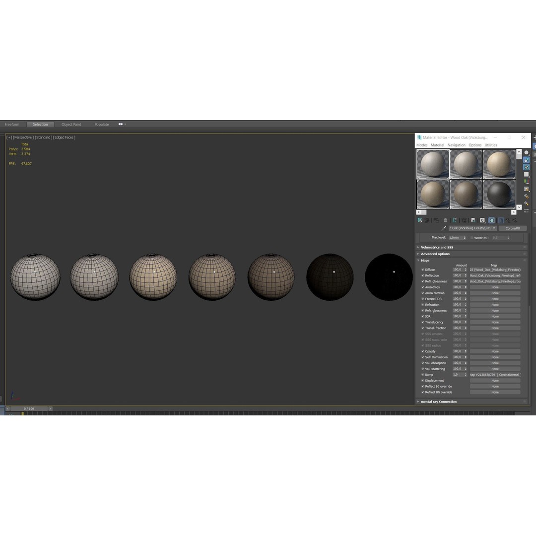
Task: Click the Put to Library icon
Action: tap(472, 220)
